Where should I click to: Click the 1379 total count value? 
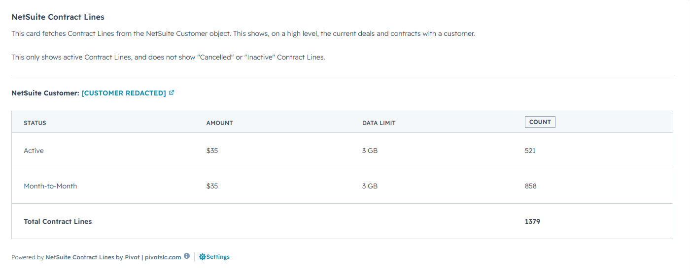coord(532,221)
